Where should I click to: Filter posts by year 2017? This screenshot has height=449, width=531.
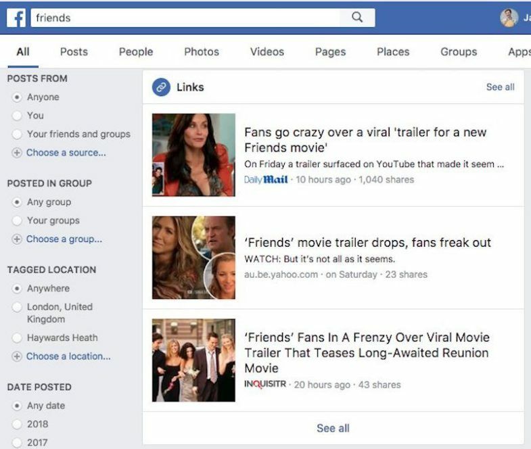[x=17, y=442]
